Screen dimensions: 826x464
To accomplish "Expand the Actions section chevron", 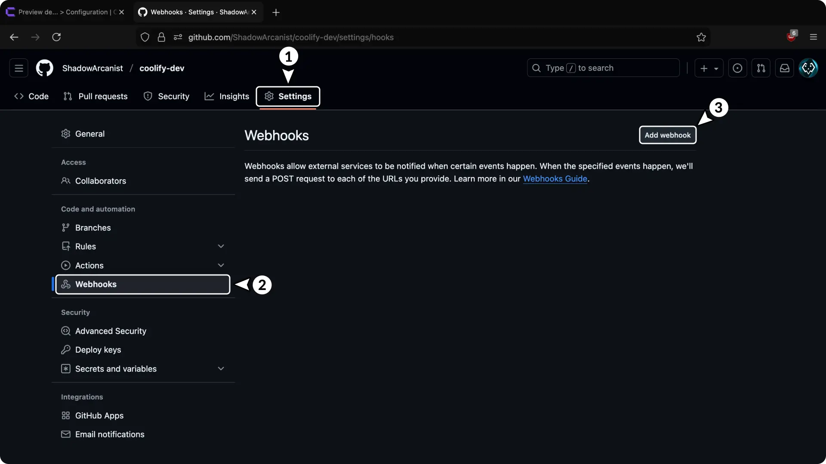I will (221, 265).
